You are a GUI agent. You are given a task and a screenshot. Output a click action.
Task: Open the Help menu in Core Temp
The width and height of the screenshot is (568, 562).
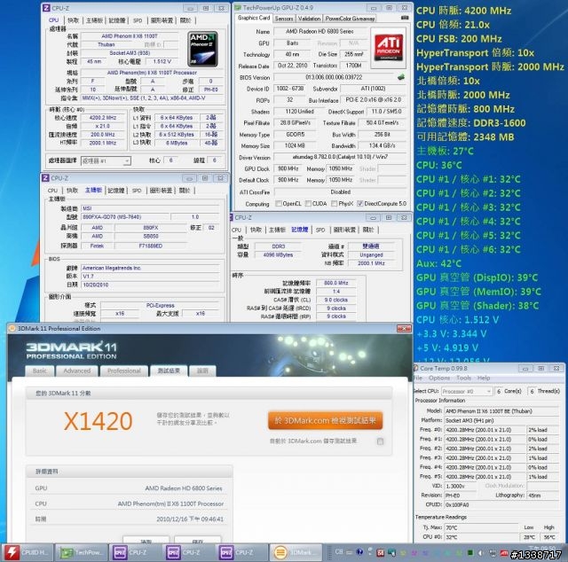(x=484, y=378)
